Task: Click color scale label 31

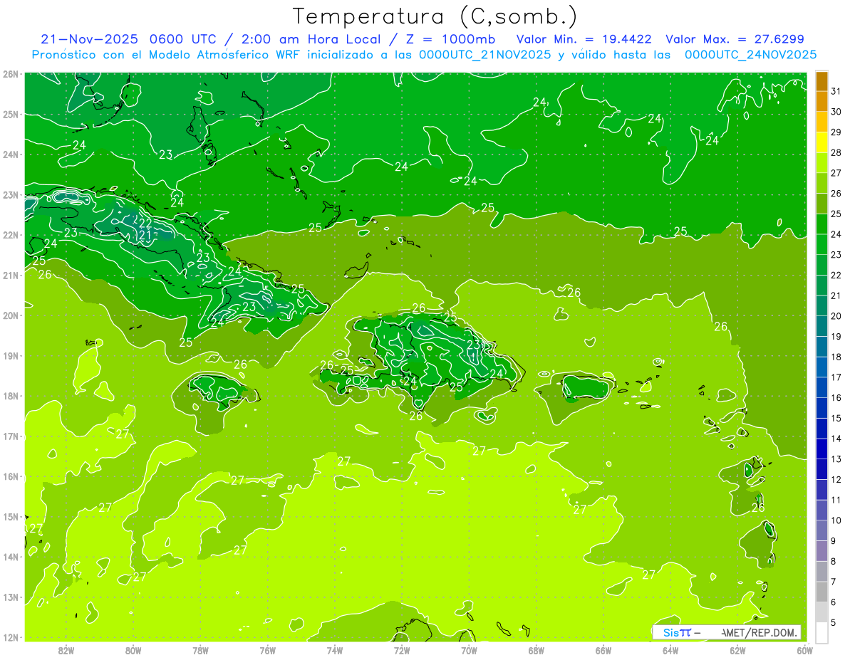Action: coord(836,91)
